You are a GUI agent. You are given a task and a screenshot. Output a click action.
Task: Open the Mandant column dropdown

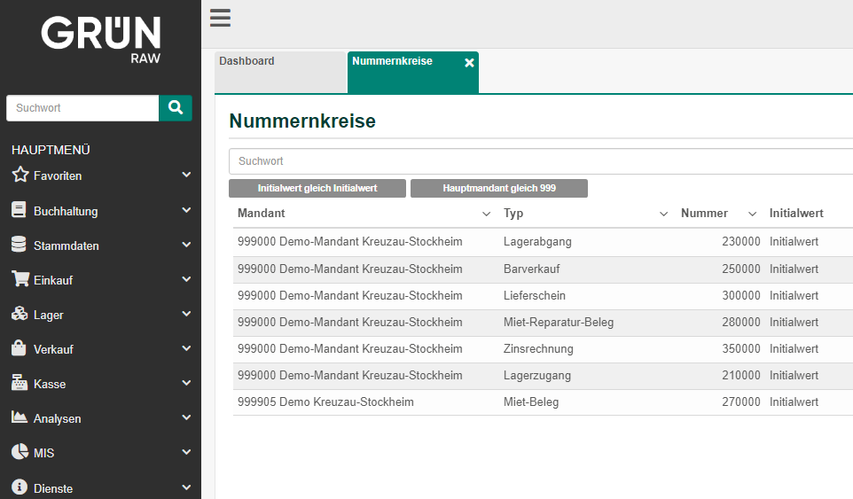[486, 214]
